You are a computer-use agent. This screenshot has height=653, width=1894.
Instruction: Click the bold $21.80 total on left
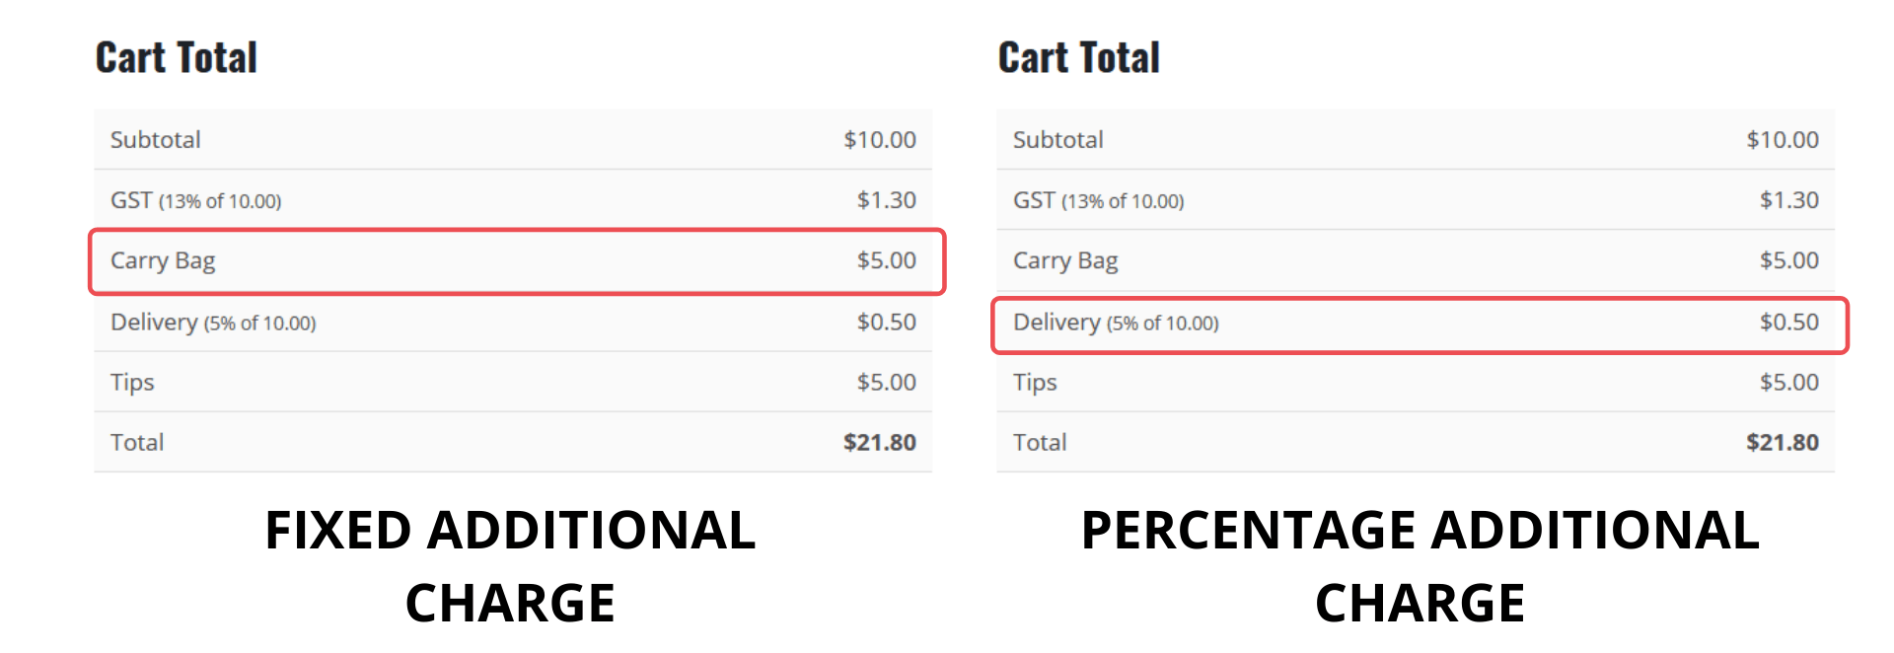[x=880, y=442]
